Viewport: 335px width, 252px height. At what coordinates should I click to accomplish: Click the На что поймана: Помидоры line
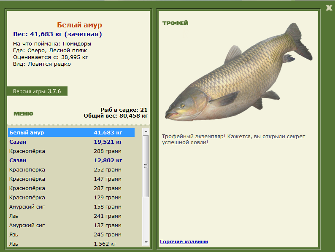click(x=52, y=44)
